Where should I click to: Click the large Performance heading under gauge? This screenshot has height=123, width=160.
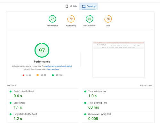click(42, 62)
